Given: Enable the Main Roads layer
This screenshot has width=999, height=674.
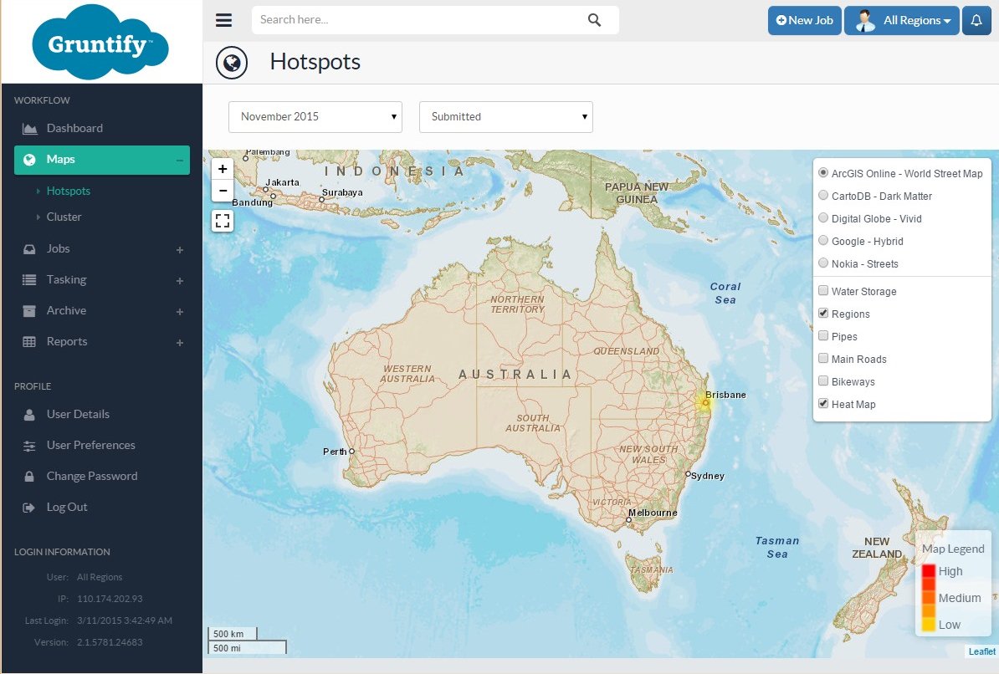Looking at the screenshot, I should (823, 359).
